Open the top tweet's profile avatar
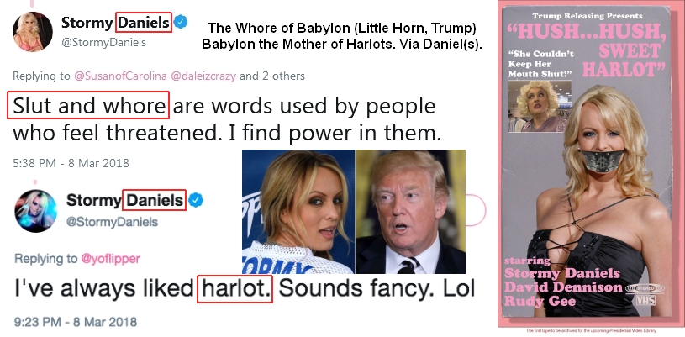The width and height of the screenshot is (685, 337). click(33, 32)
